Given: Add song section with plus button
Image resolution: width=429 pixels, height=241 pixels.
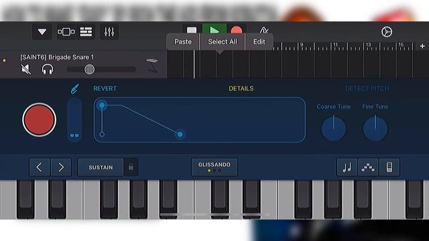Looking at the screenshot, I should [422, 46].
